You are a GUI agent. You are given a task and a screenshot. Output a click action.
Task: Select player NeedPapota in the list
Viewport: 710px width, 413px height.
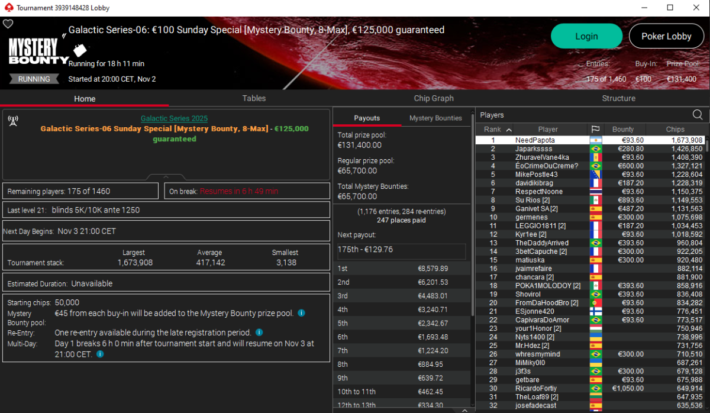tap(535, 140)
